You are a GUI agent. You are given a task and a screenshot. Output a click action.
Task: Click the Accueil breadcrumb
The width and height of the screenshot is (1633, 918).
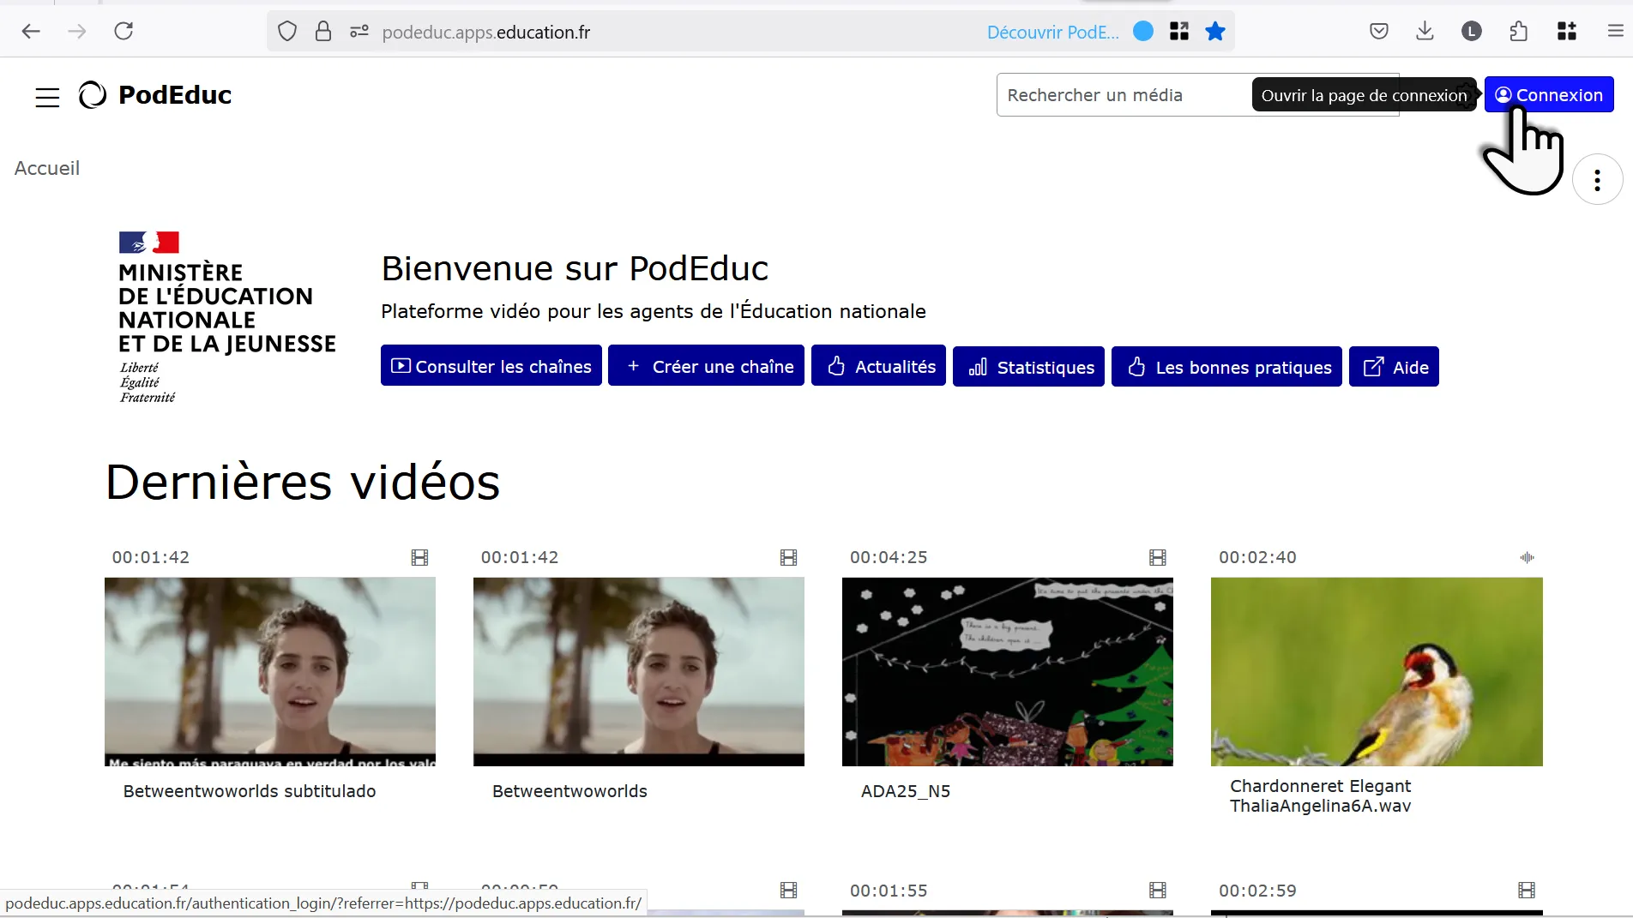[x=47, y=168]
